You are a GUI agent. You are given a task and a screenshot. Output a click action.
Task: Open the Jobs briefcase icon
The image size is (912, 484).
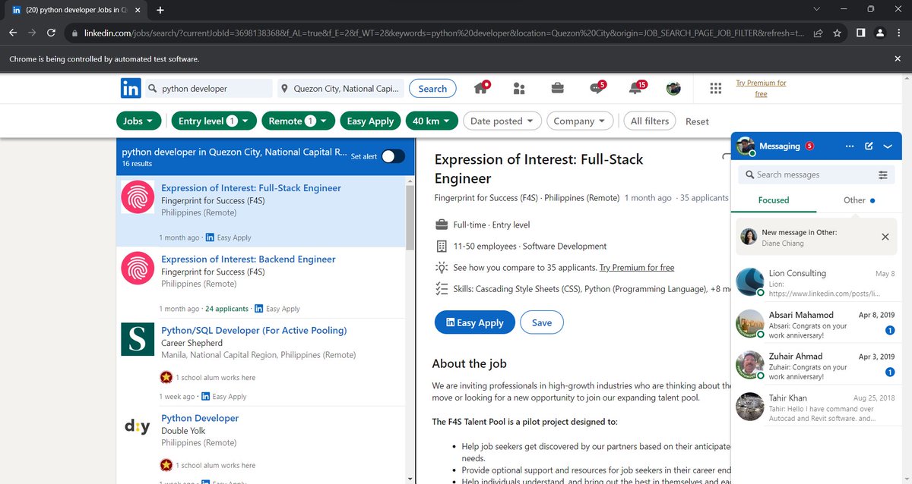pyautogui.click(x=557, y=89)
